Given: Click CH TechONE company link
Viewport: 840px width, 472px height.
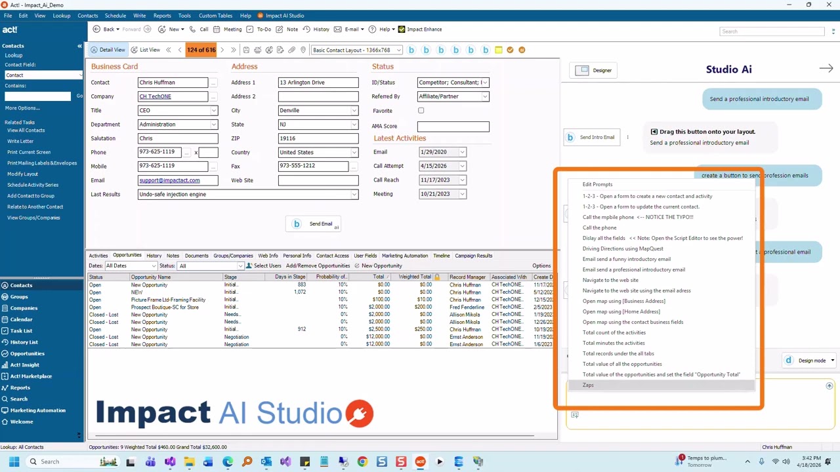Looking at the screenshot, I should point(156,96).
